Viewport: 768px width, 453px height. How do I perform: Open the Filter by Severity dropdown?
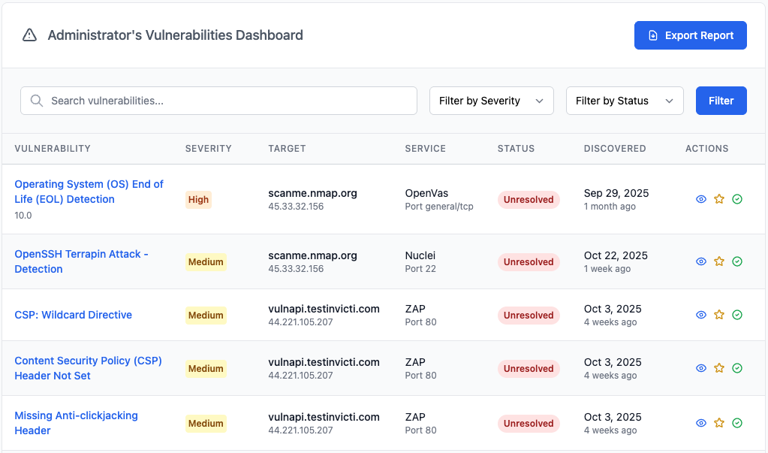click(491, 100)
